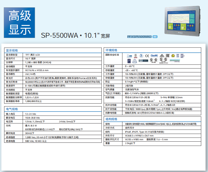Screen dimensions: 208x172
Task: Click the SP-5500WA 10.1" 宽屏 title
Action: [75, 36]
